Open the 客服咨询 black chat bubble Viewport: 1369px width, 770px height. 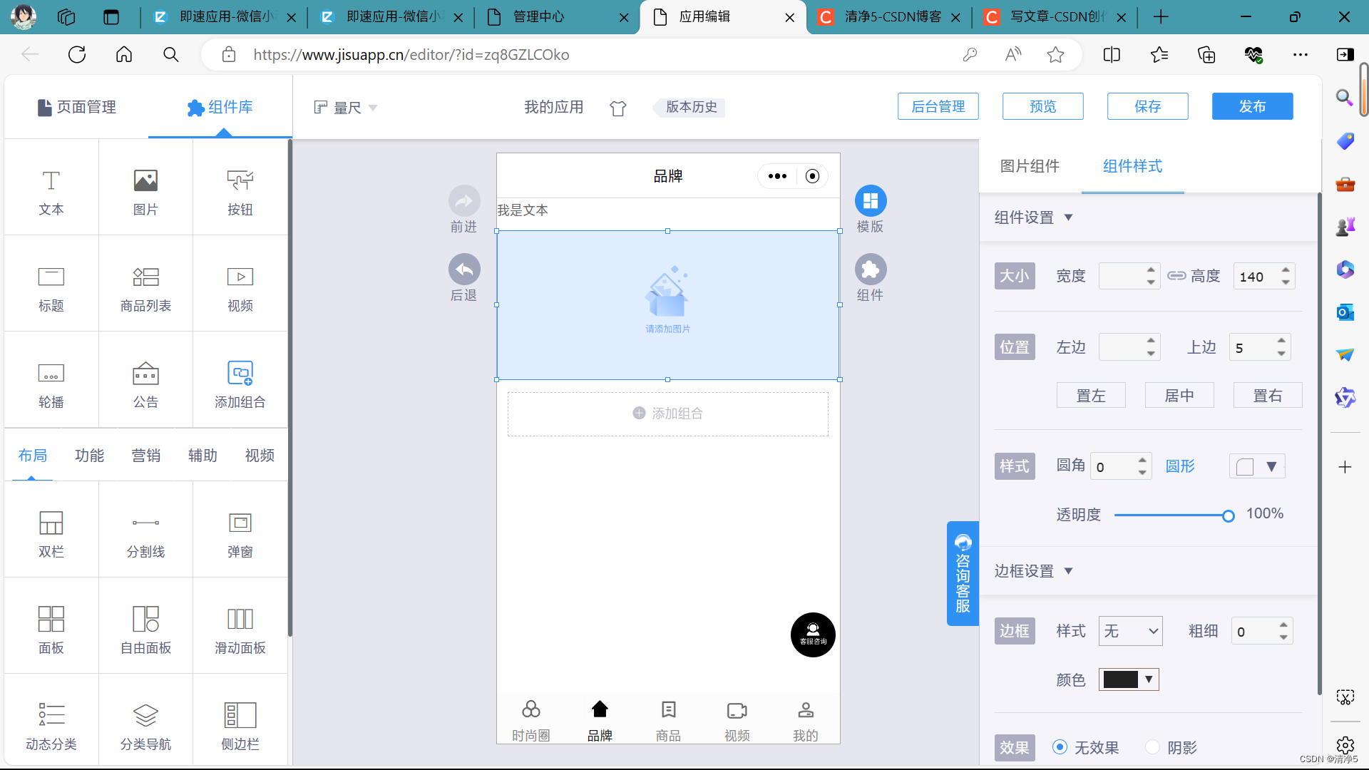click(813, 635)
